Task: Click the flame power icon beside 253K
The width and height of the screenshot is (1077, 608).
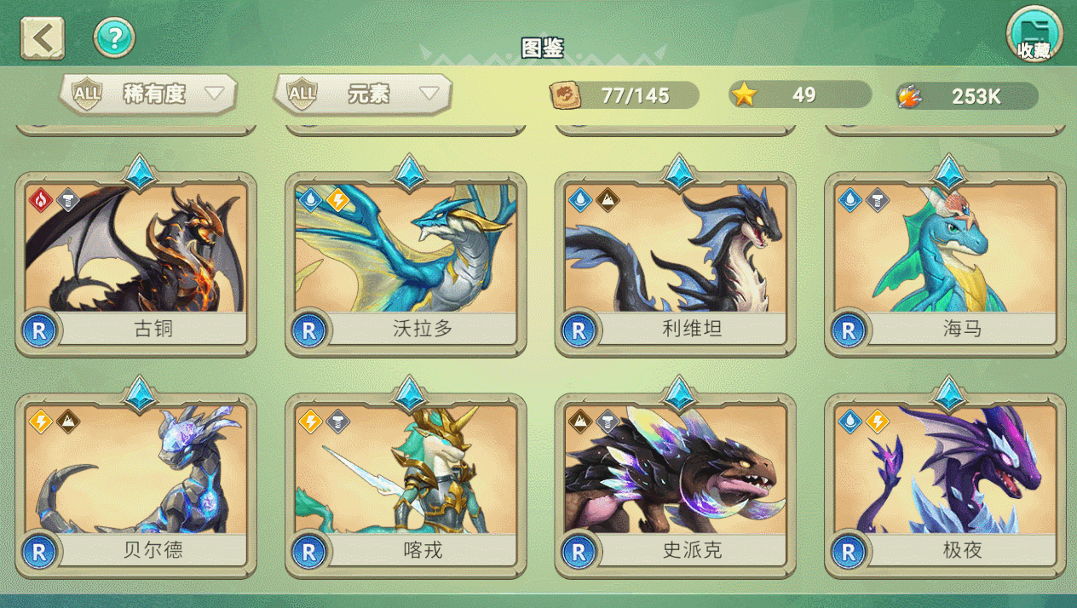Action: [910, 95]
